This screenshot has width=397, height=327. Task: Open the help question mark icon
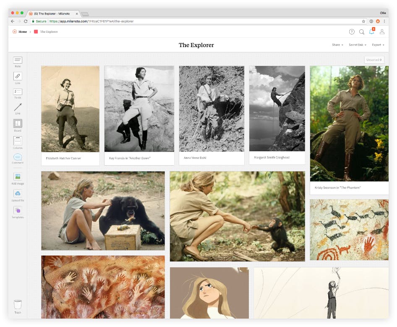tap(352, 32)
